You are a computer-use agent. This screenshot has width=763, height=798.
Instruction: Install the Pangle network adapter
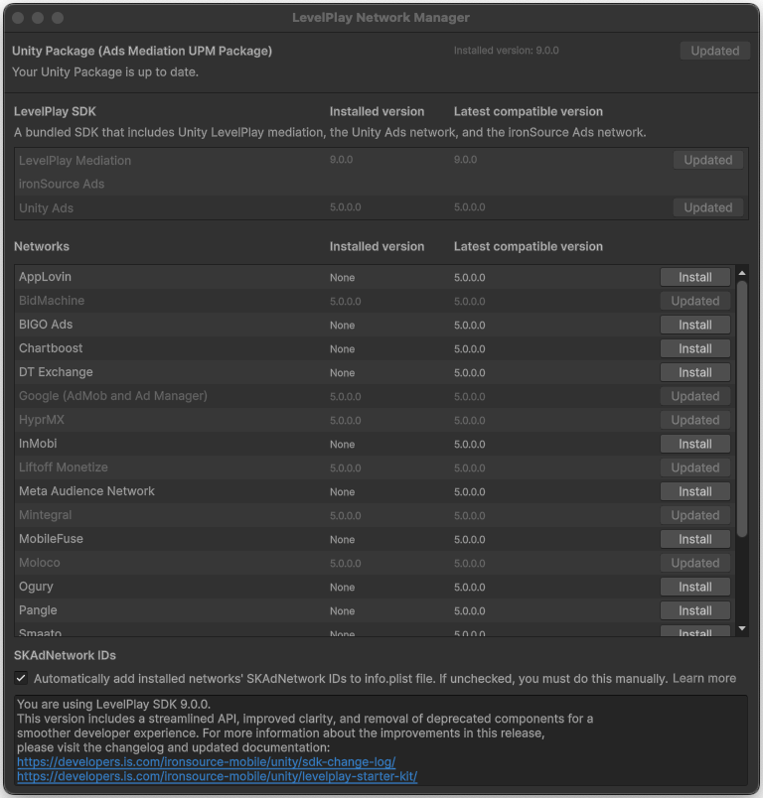(694, 610)
